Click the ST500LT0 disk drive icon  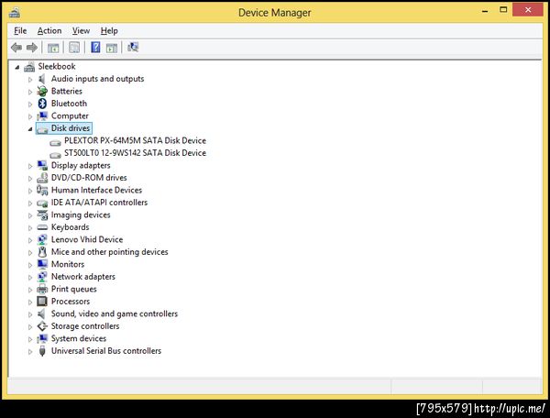pos(55,155)
